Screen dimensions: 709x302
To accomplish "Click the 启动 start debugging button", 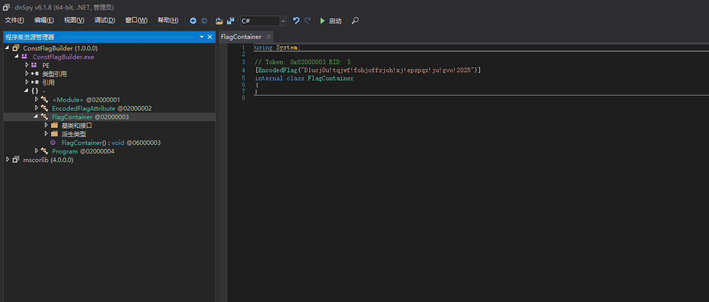I will [331, 21].
